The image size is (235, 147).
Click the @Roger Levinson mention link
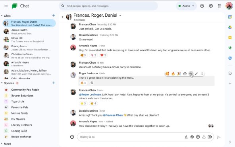point(90,95)
